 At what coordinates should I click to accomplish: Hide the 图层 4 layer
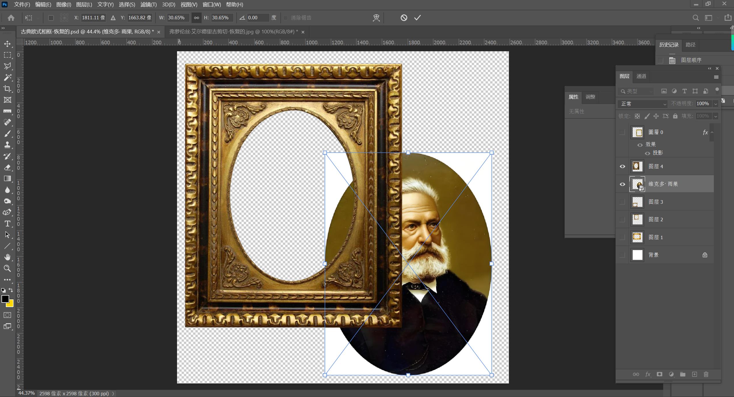(x=622, y=167)
